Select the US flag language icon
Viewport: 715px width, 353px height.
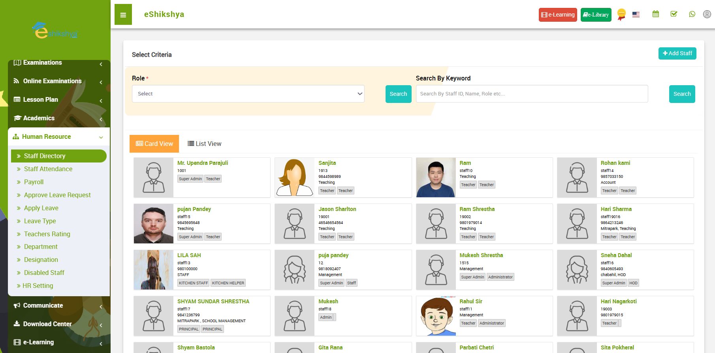[636, 15]
